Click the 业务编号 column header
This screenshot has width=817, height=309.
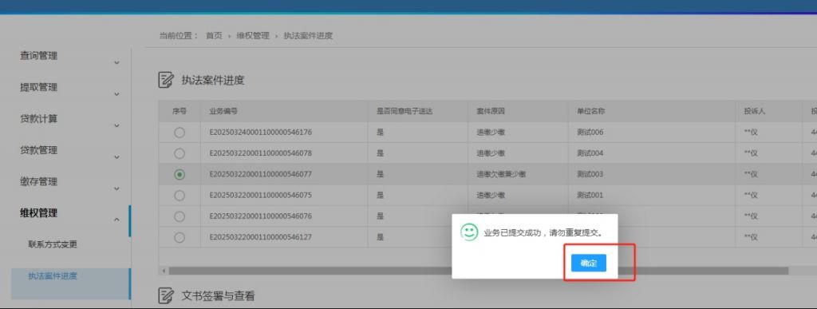[223, 111]
